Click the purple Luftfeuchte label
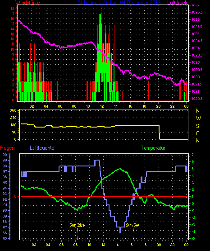The width and height of the screenshot is (210, 251). pos(42,148)
